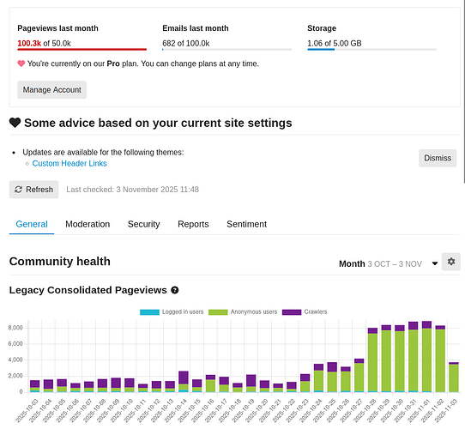Click the pink heart icon by Pro plan

pyautogui.click(x=21, y=63)
